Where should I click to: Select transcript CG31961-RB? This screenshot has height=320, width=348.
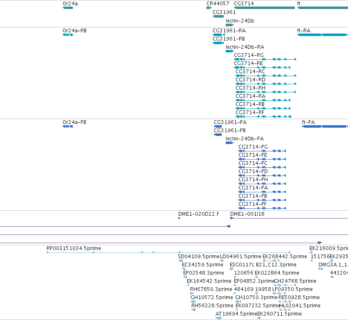click(218, 43)
